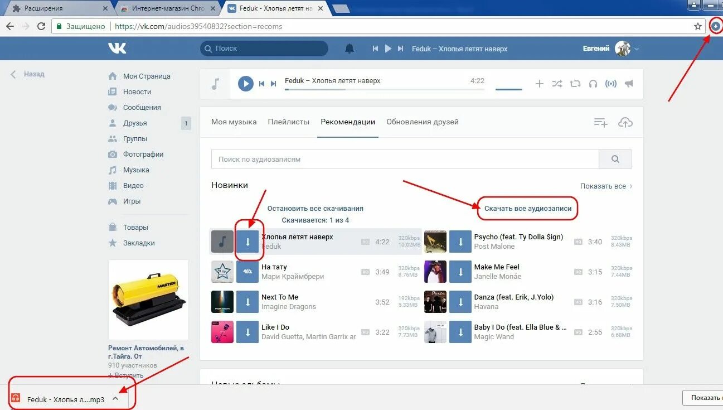
Task: Open Группы in the sidebar
Action: point(135,139)
